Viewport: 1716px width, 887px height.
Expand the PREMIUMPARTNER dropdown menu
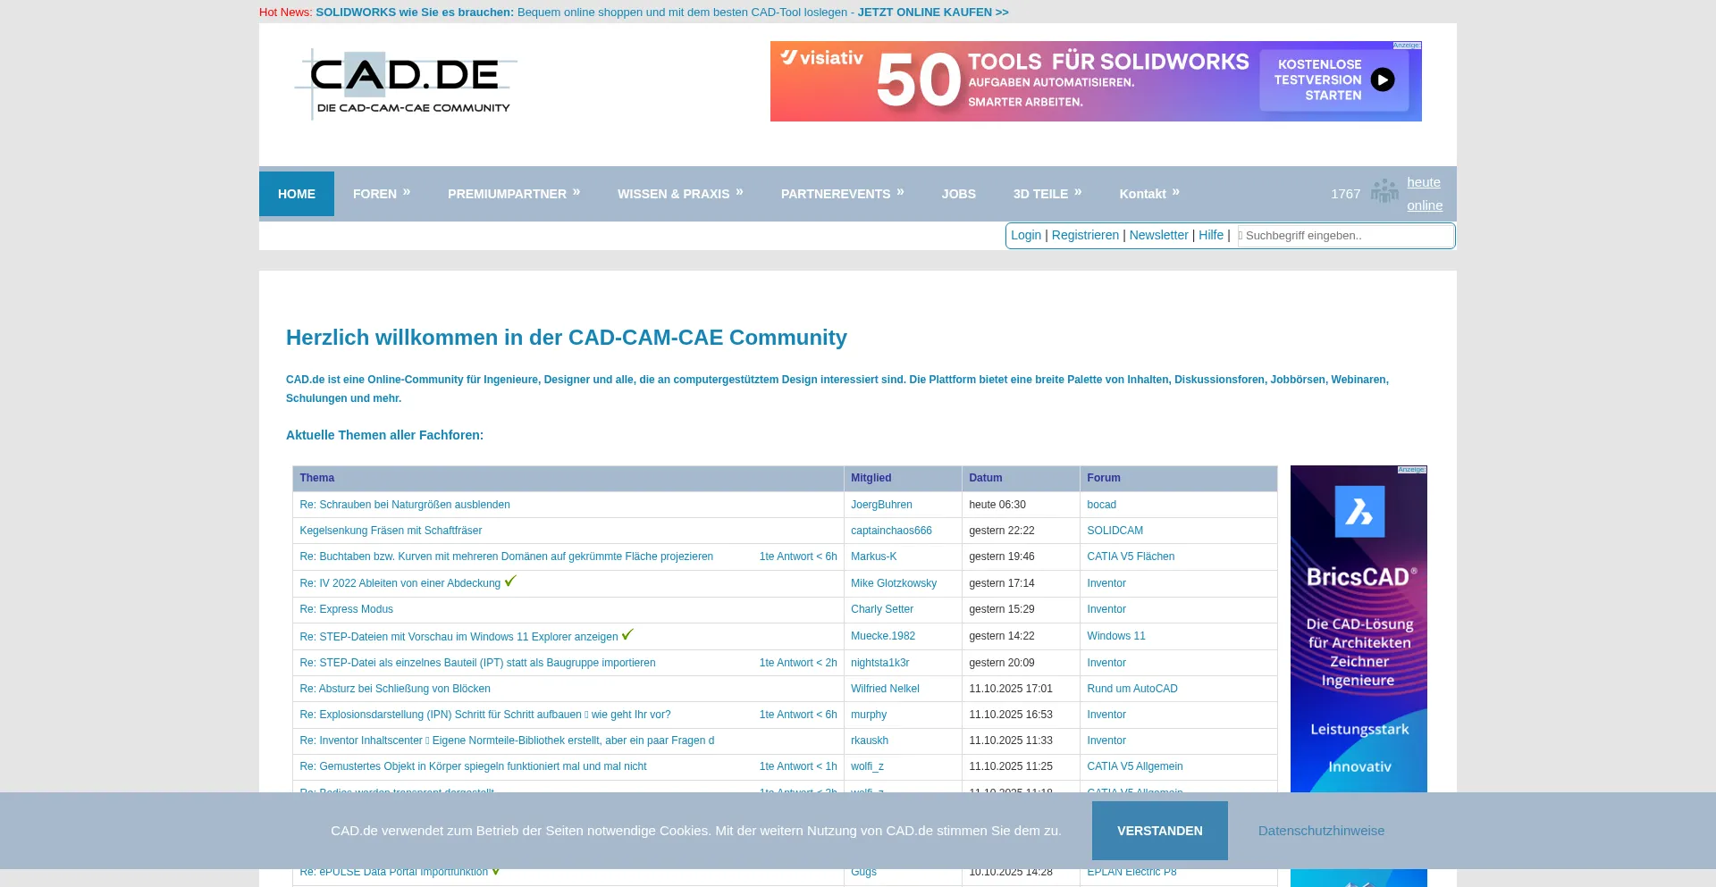(x=514, y=194)
